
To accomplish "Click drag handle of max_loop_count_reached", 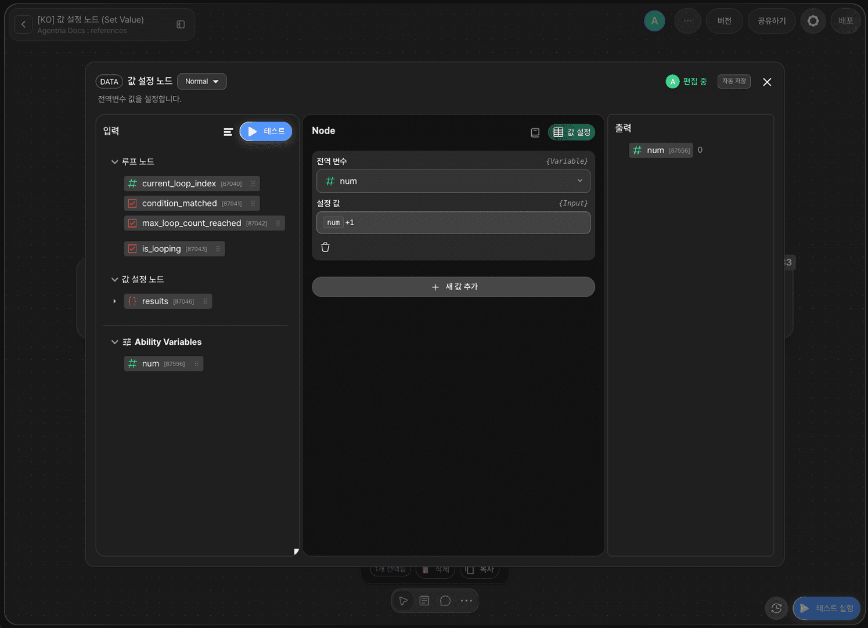I will [x=278, y=223].
